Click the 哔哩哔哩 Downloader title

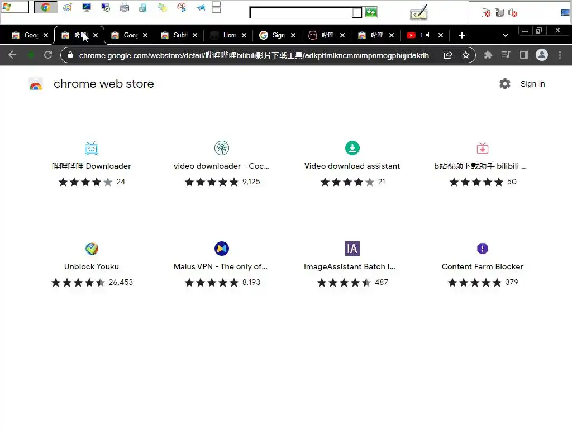point(92,166)
